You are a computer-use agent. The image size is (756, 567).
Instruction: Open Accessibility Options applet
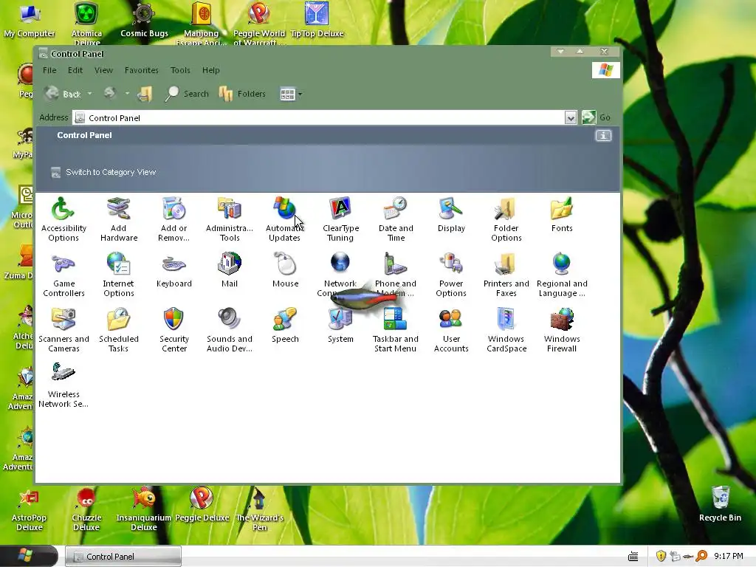pos(63,219)
